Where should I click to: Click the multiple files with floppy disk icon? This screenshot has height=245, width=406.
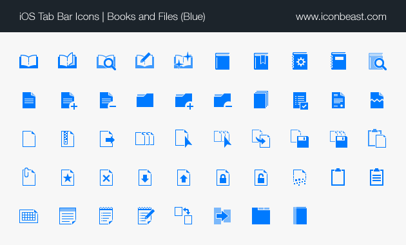tap(338, 139)
